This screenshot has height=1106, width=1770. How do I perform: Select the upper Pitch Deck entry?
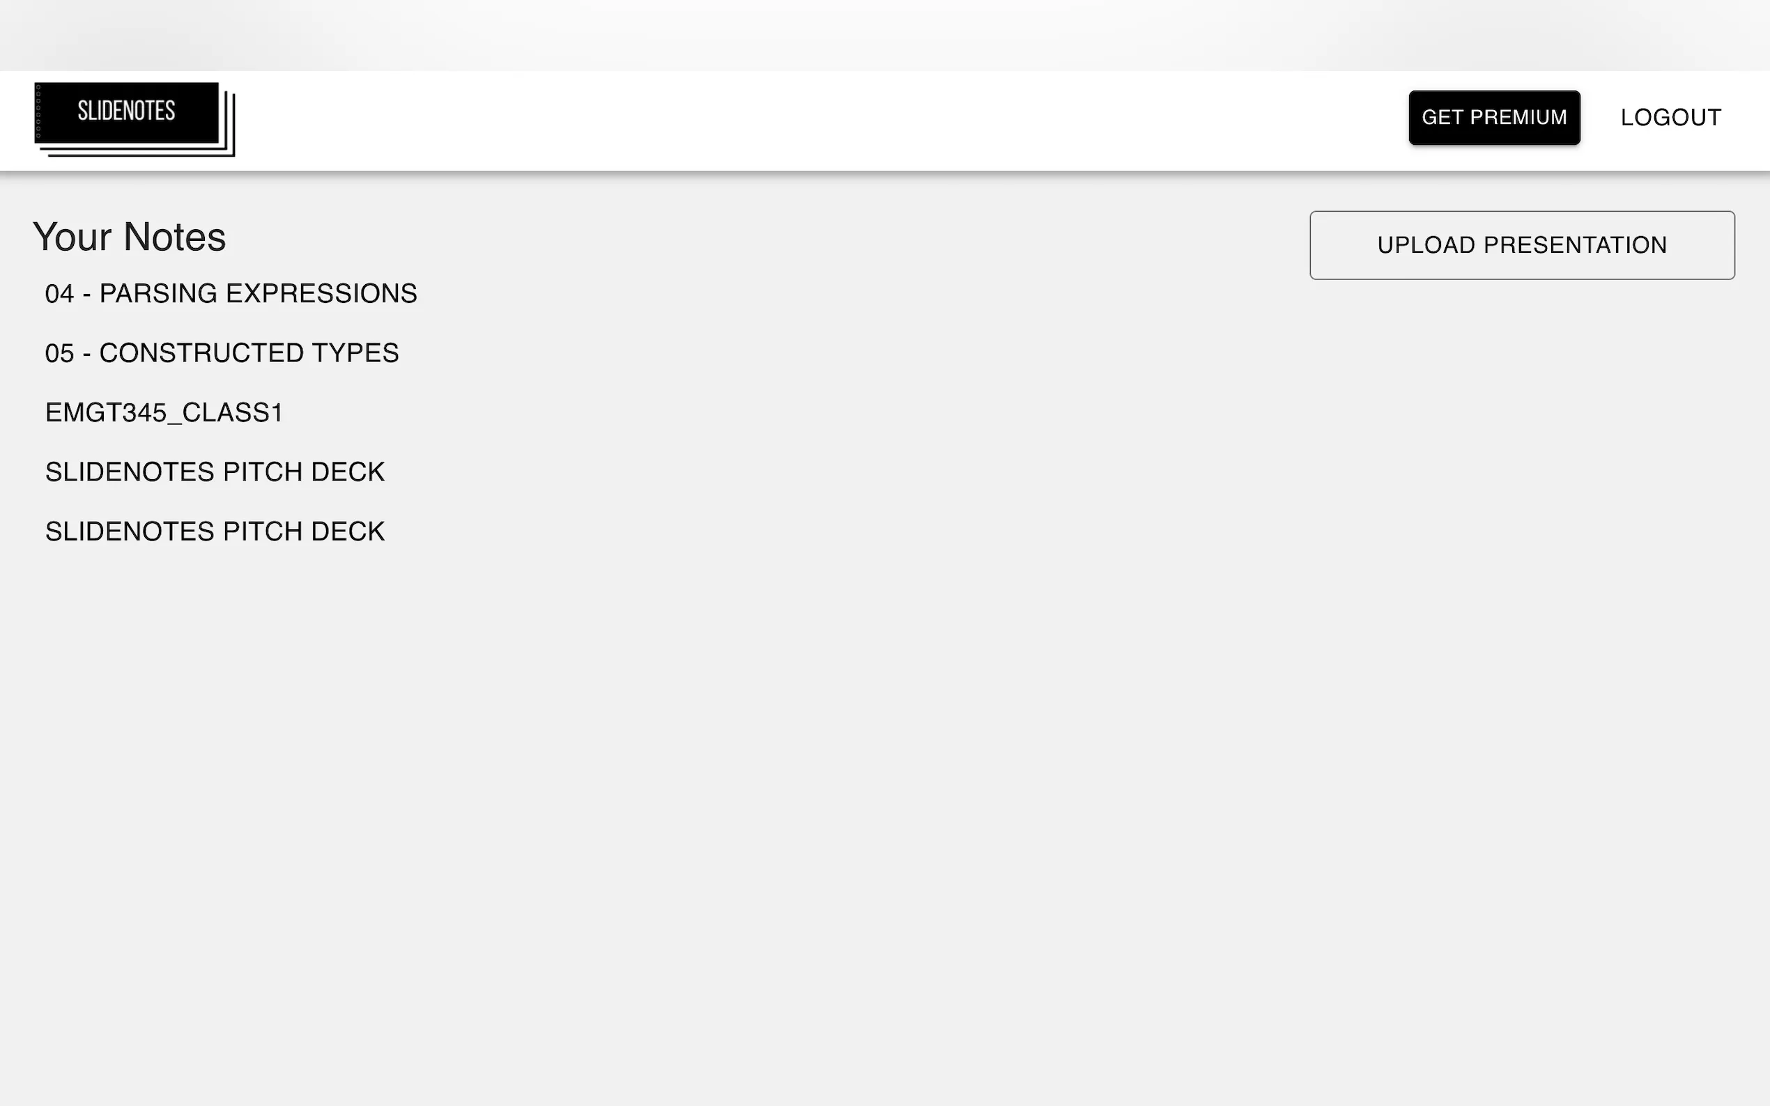coord(215,472)
